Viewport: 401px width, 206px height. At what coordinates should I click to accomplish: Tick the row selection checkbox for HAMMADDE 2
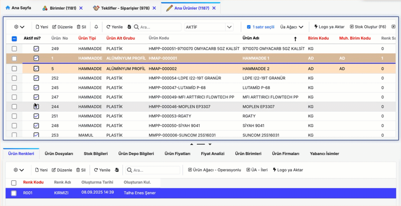point(14,69)
